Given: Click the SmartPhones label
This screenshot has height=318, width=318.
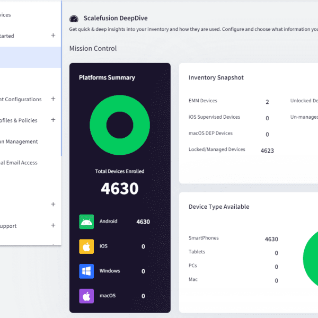Looking at the screenshot, I should (x=204, y=238).
